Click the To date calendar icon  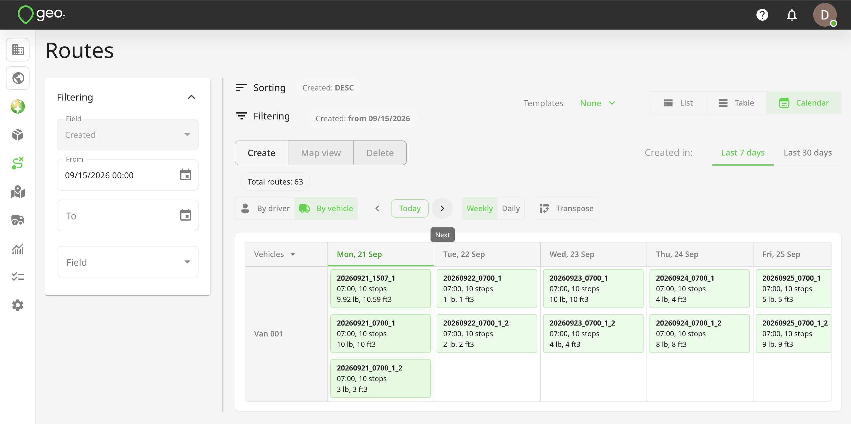(185, 215)
